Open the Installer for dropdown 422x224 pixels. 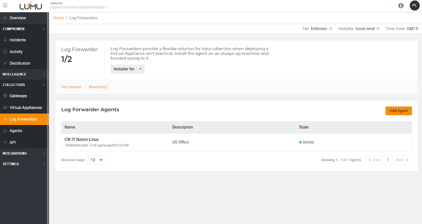point(127,69)
